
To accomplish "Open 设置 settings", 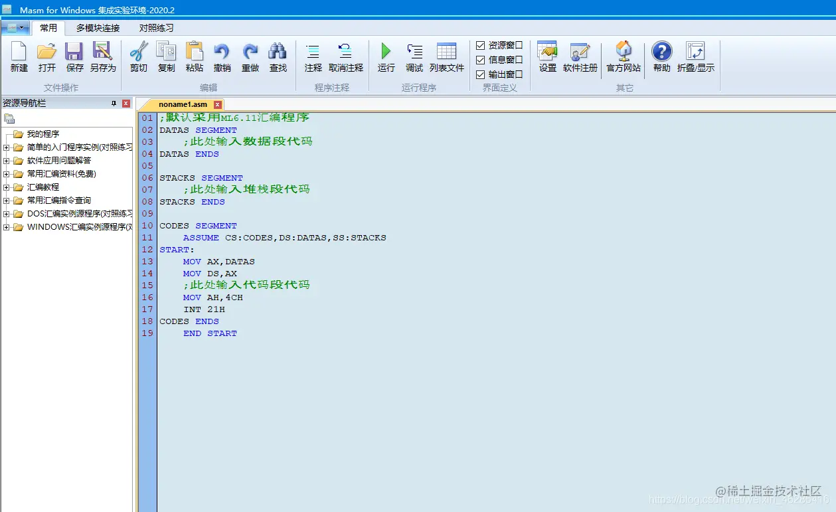I will (x=548, y=57).
